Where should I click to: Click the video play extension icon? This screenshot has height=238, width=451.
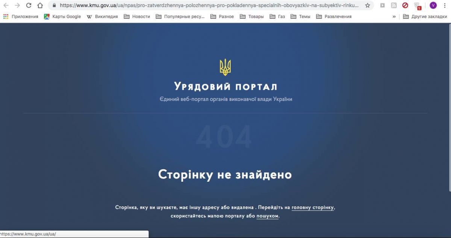(382, 6)
